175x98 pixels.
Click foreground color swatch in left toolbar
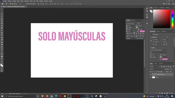coord(1,65)
